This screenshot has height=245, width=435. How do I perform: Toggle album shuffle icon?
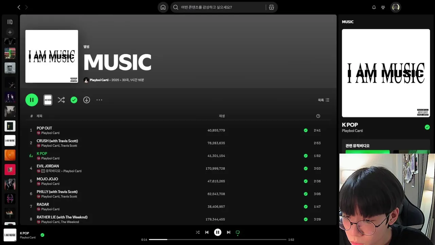click(x=61, y=100)
